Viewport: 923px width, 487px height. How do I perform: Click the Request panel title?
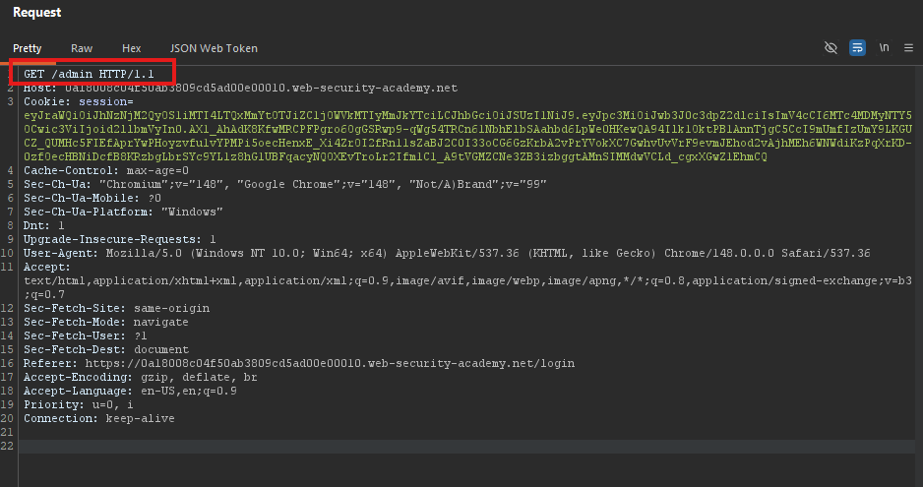36,13
